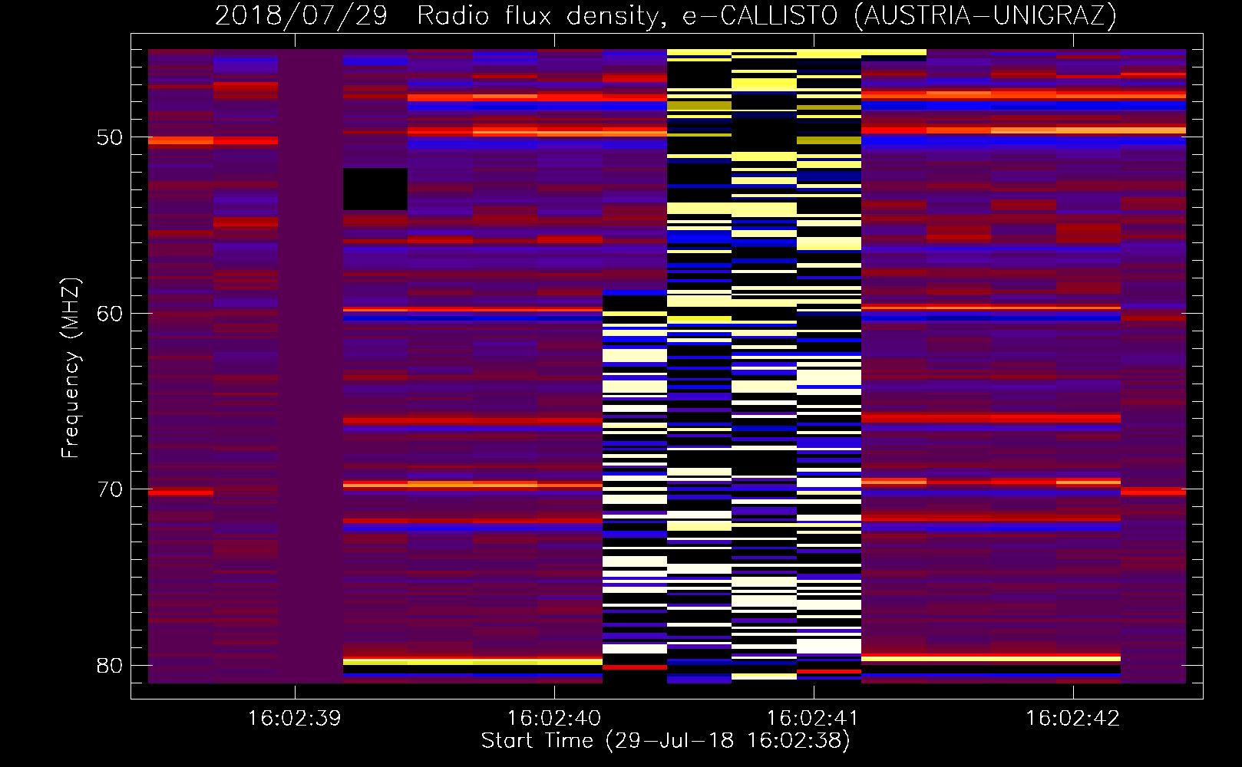Image resolution: width=1242 pixels, height=767 pixels.
Task: Click the black data gap block near 52 MHz
Action: (x=375, y=189)
